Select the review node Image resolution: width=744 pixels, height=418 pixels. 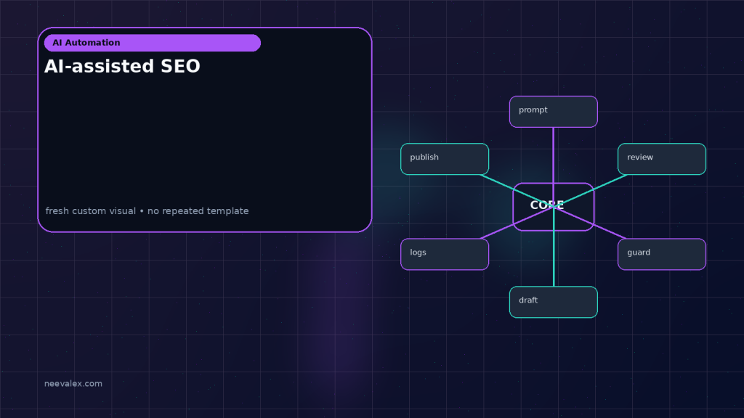click(x=662, y=159)
